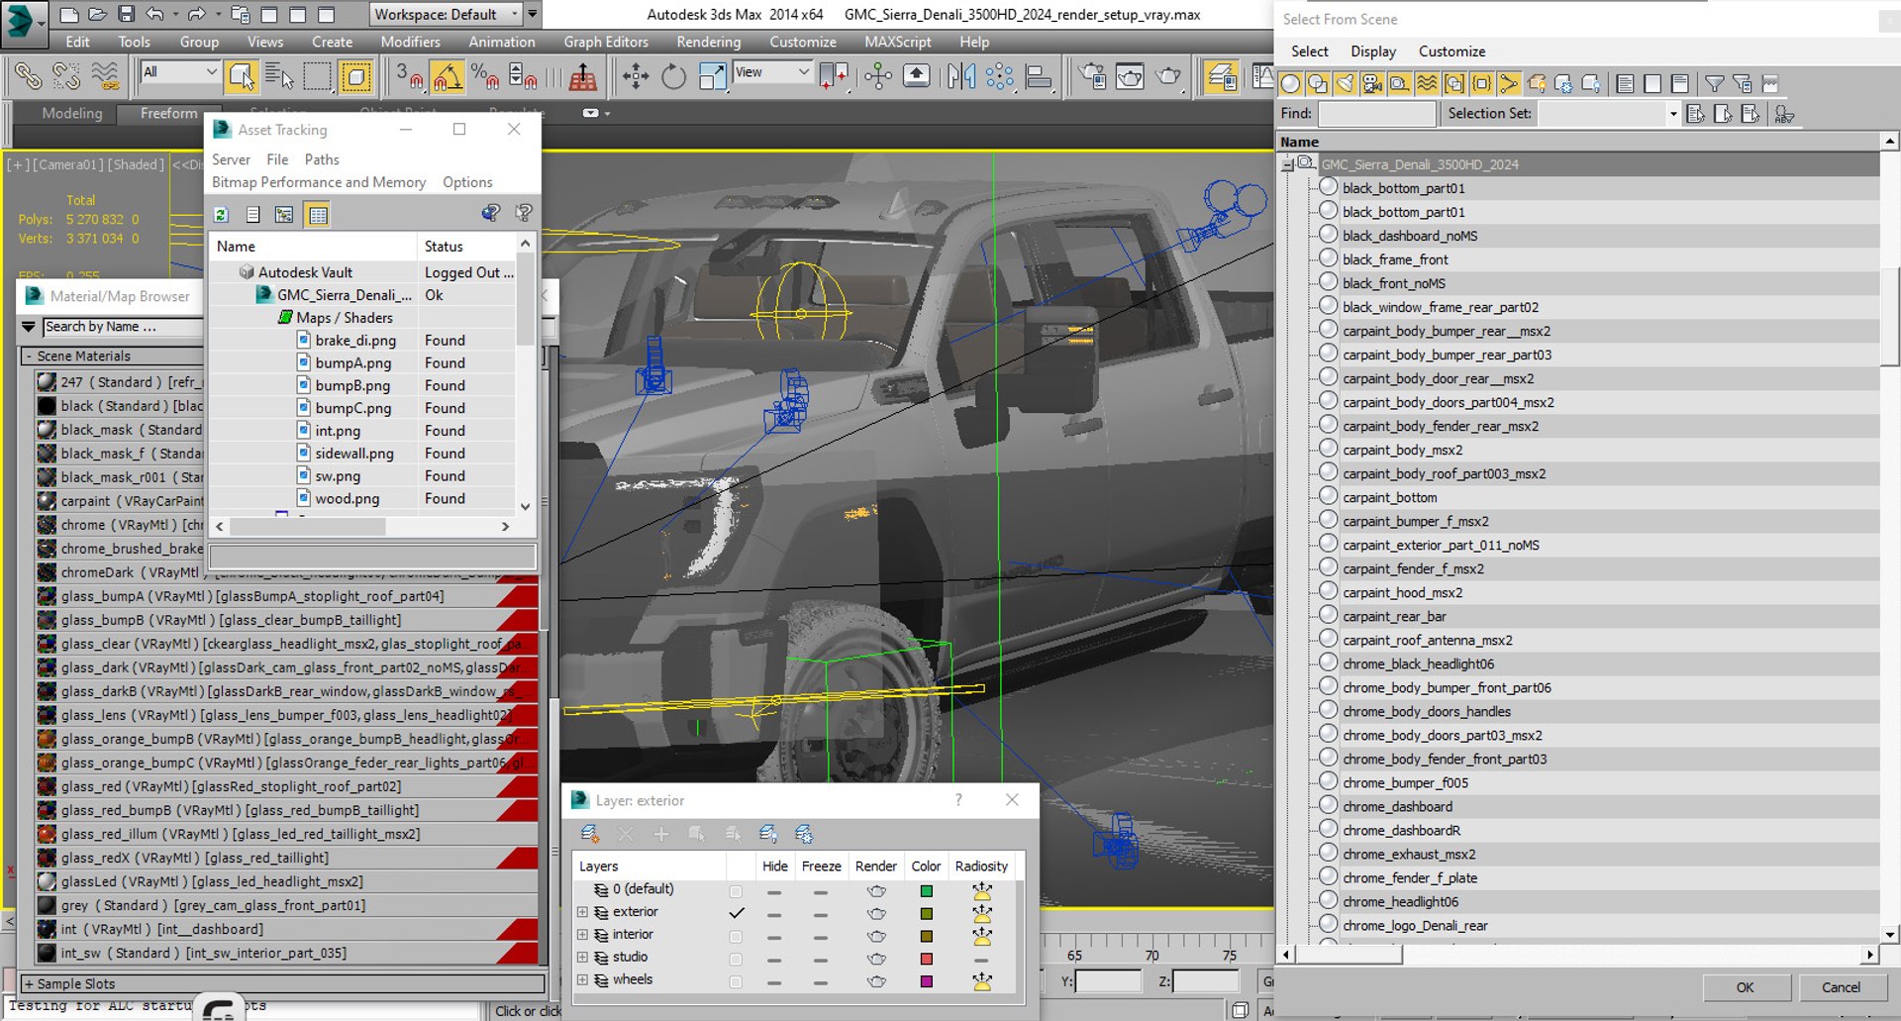Click the Mirror tool icon
1901x1021 pixels.
pyautogui.click(x=960, y=76)
